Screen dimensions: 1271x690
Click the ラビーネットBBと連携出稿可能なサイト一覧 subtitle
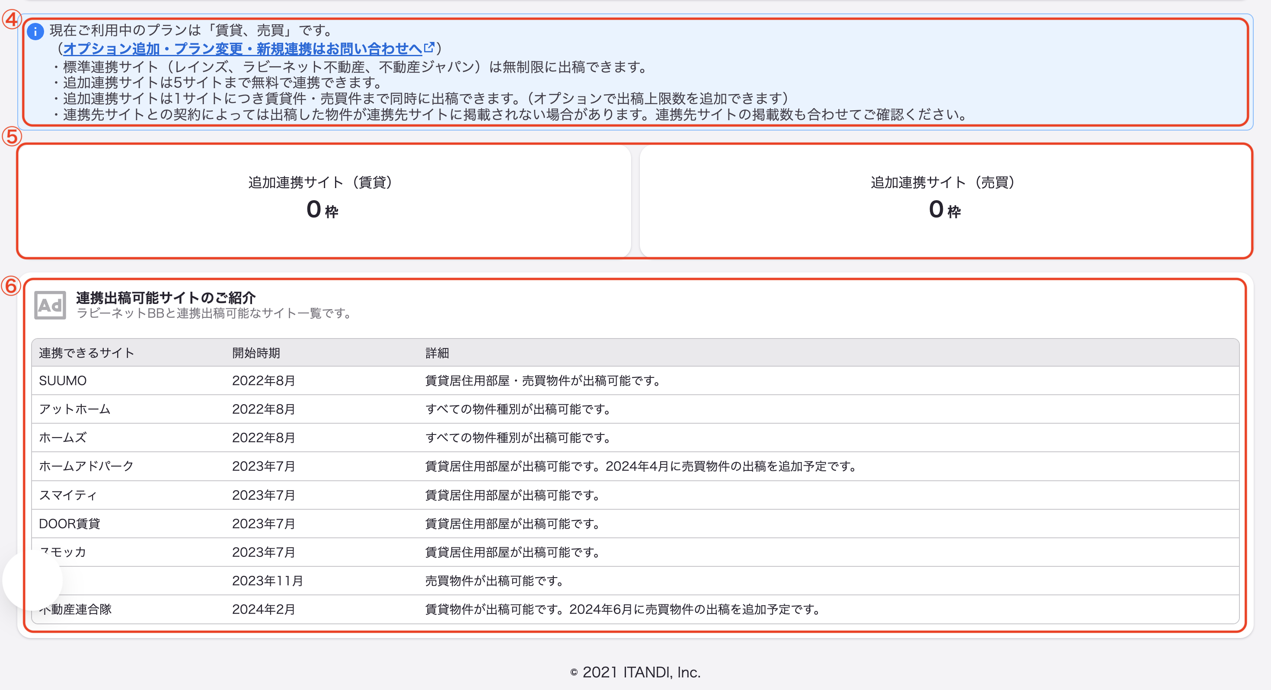[x=214, y=313]
